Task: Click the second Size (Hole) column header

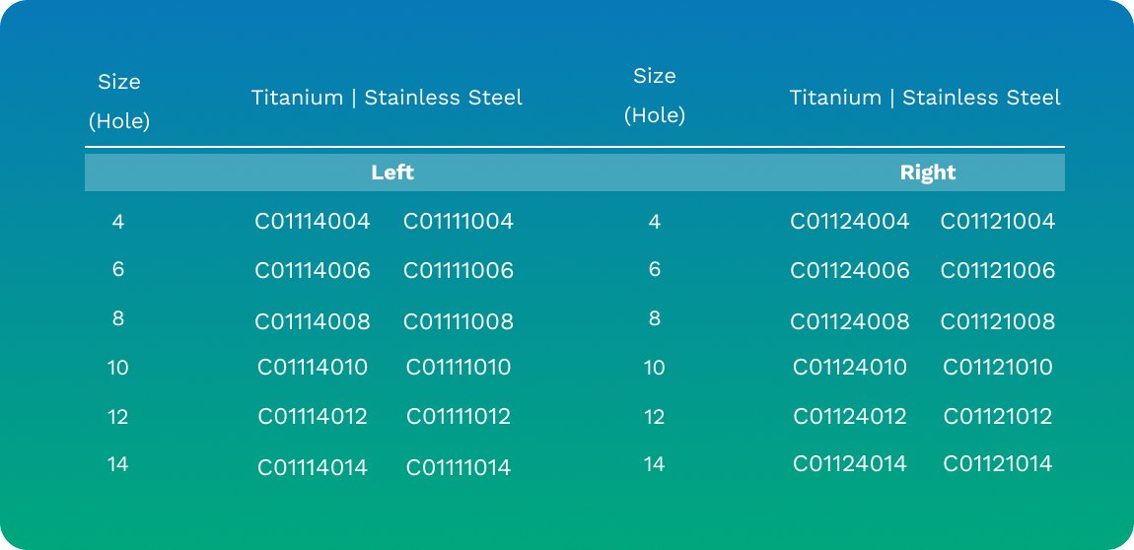Action: tap(655, 96)
